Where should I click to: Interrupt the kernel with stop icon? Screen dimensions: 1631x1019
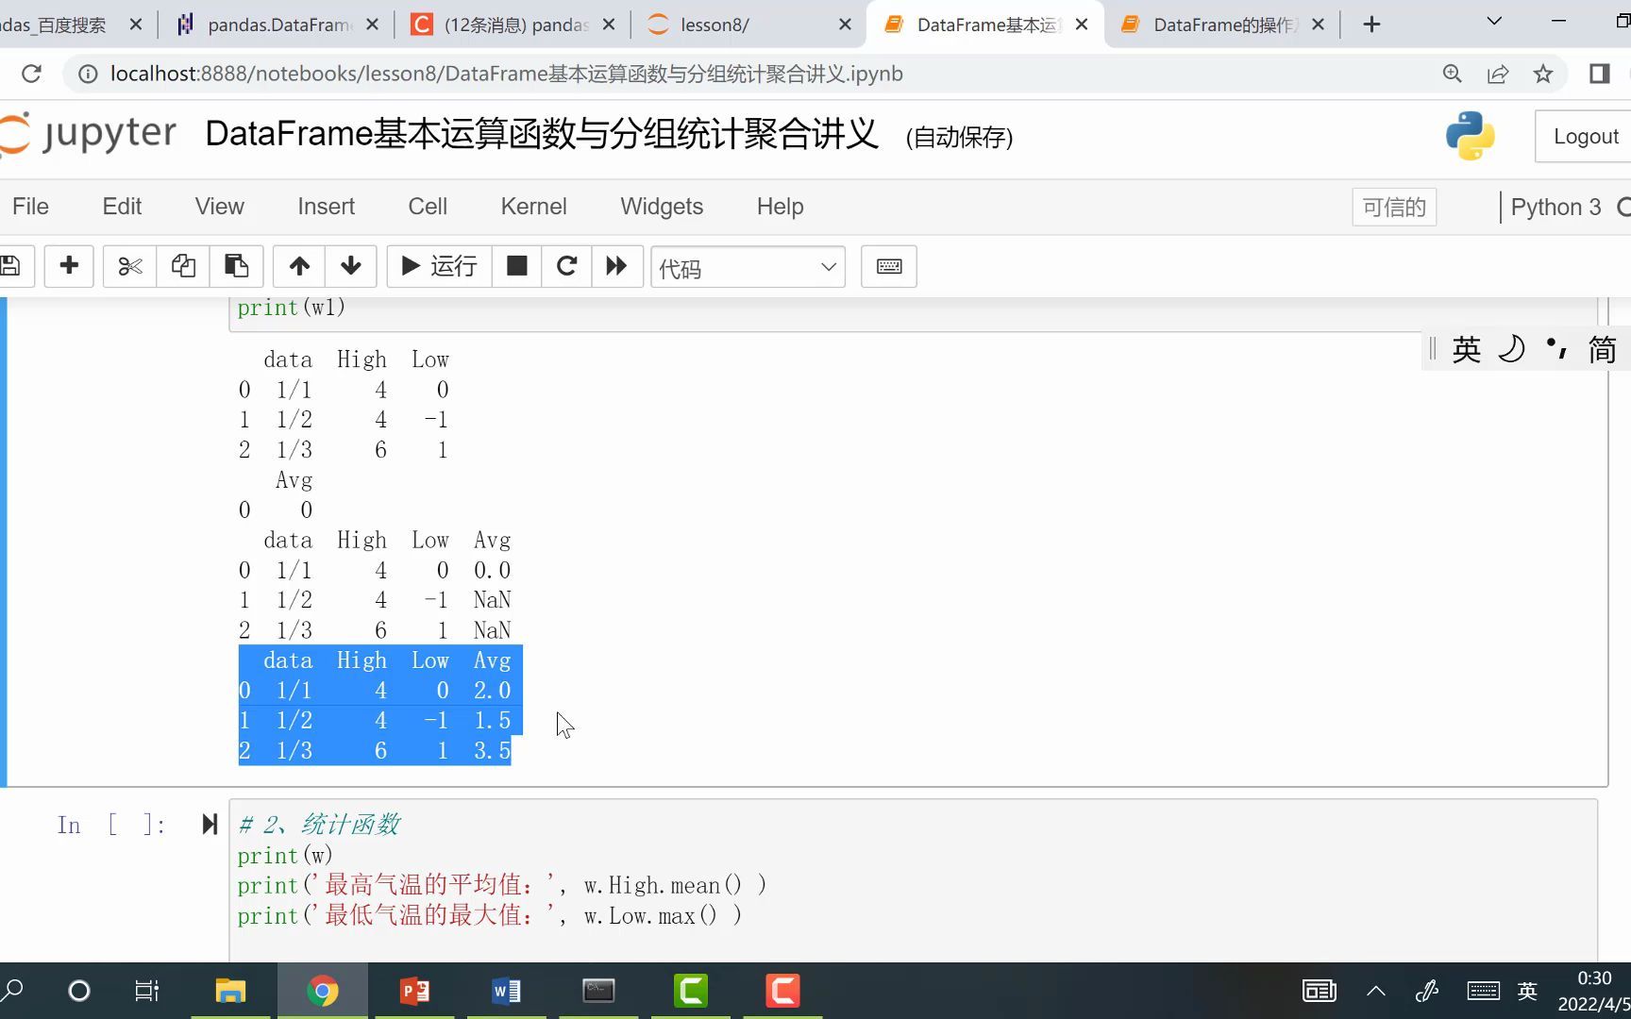tap(516, 266)
